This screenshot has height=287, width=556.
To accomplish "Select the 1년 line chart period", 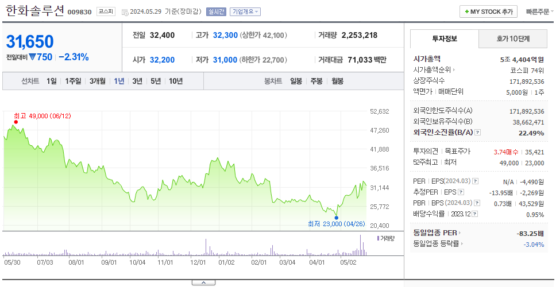I will tap(119, 81).
